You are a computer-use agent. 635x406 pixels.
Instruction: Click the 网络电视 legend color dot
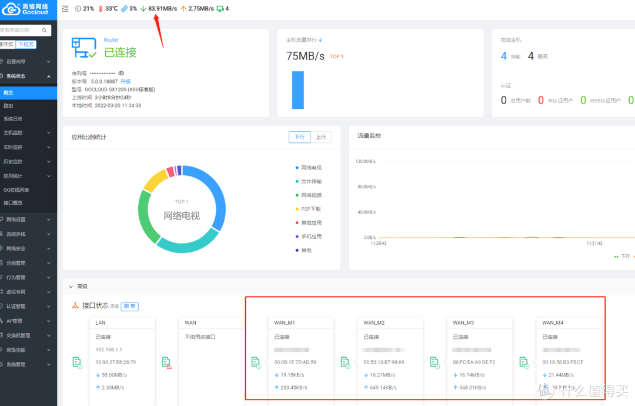(297, 168)
